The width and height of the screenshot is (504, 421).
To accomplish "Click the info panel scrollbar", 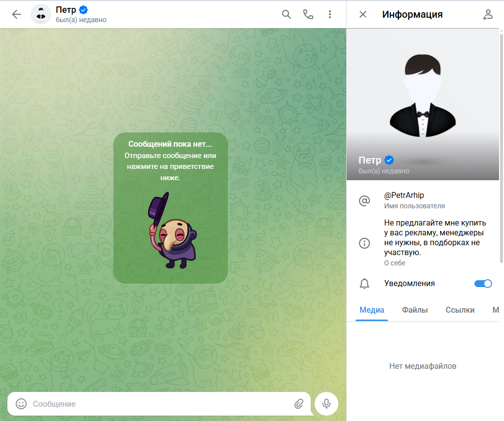I will coord(501,148).
